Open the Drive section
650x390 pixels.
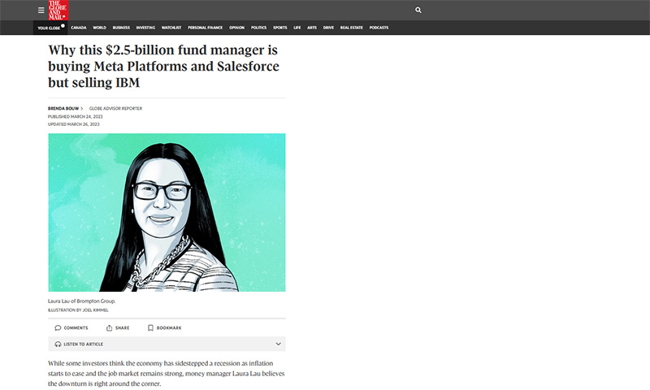point(328,28)
